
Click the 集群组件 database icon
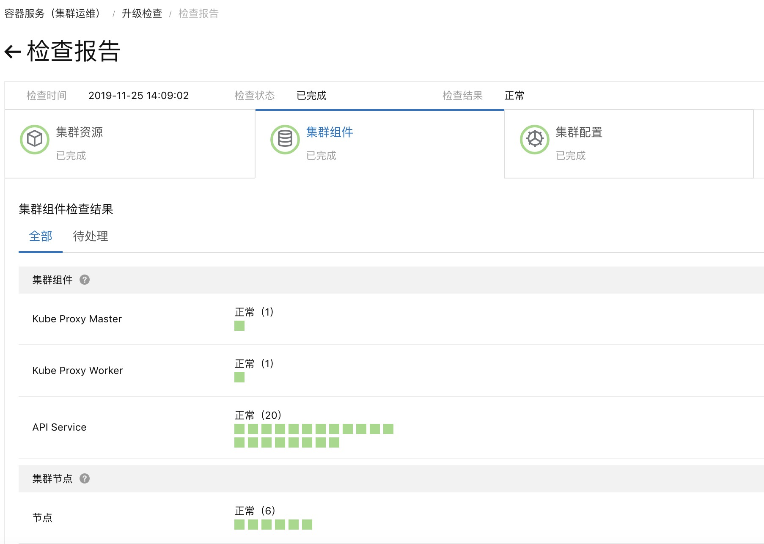pyautogui.click(x=285, y=139)
